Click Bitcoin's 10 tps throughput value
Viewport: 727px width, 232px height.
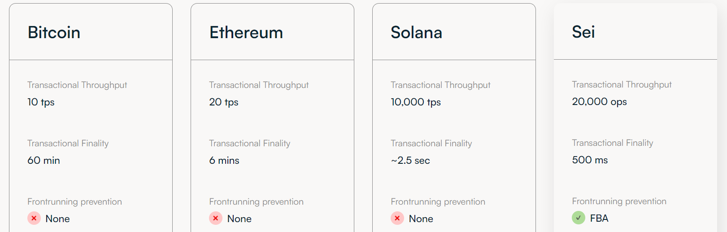coord(41,102)
